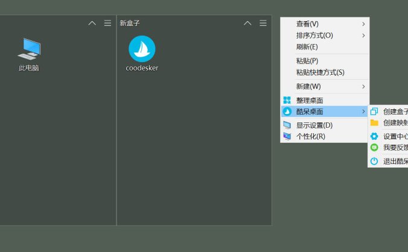Choose 退出酷呆 in the submenu

pyautogui.click(x=388, y=162)
